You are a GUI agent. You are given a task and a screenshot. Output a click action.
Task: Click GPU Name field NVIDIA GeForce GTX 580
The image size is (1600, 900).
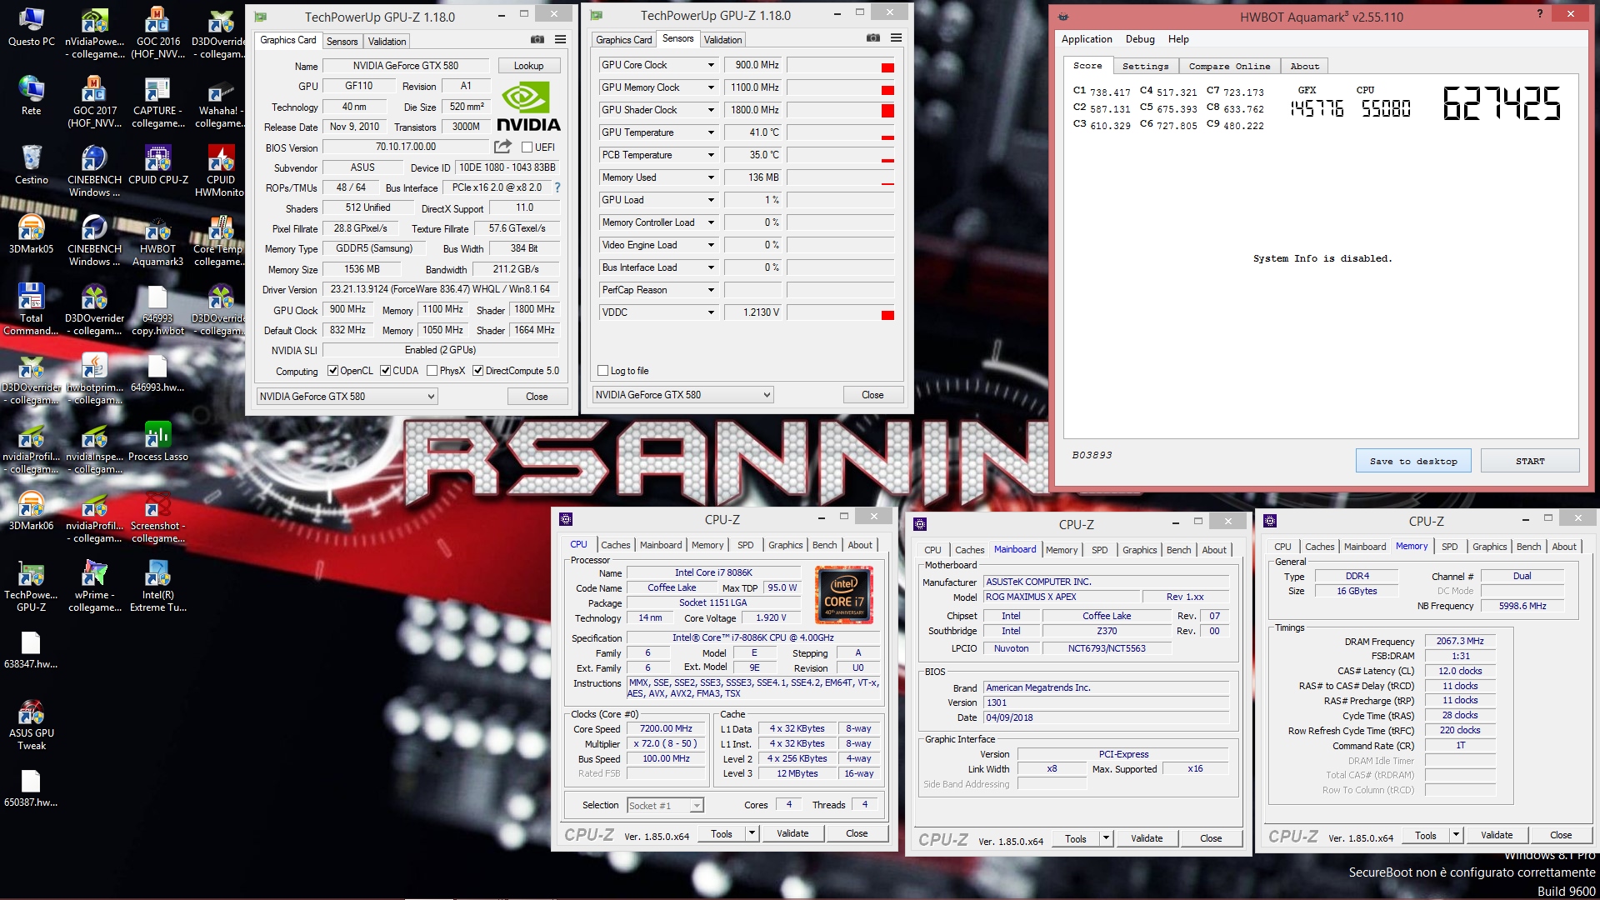coord(405,66)
